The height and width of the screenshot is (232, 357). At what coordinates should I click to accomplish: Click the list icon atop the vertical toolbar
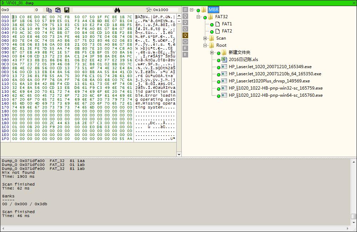pos(185,10)
